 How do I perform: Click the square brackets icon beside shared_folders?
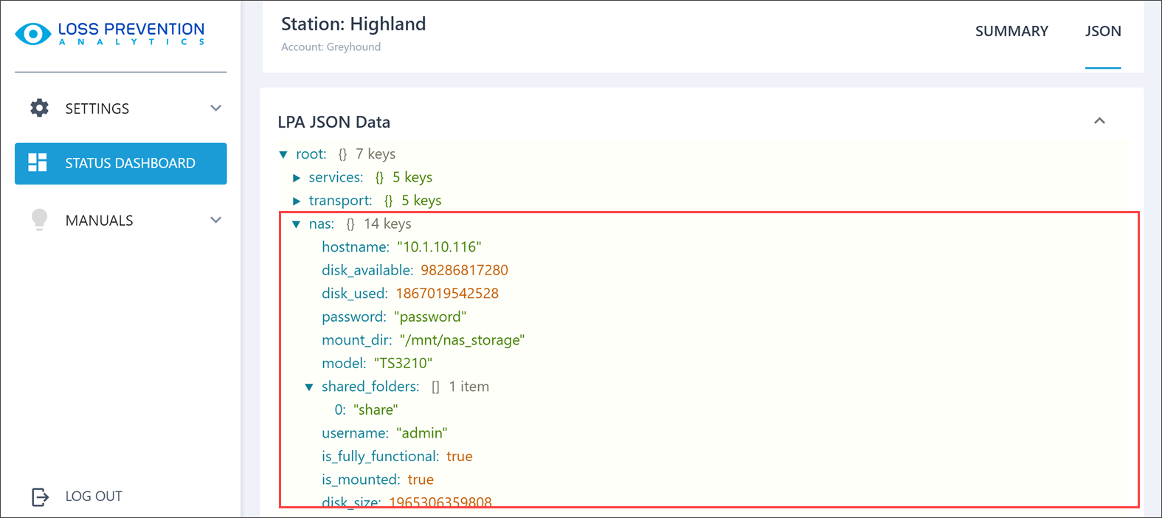(435, 387)
